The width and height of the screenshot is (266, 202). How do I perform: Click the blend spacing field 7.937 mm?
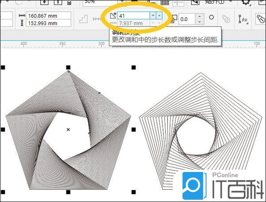(x=133, y=23)
